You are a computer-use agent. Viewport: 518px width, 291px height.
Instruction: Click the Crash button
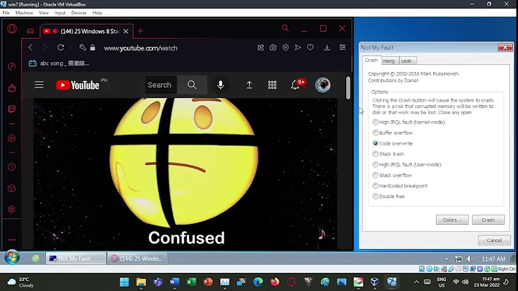coord(489,220)
